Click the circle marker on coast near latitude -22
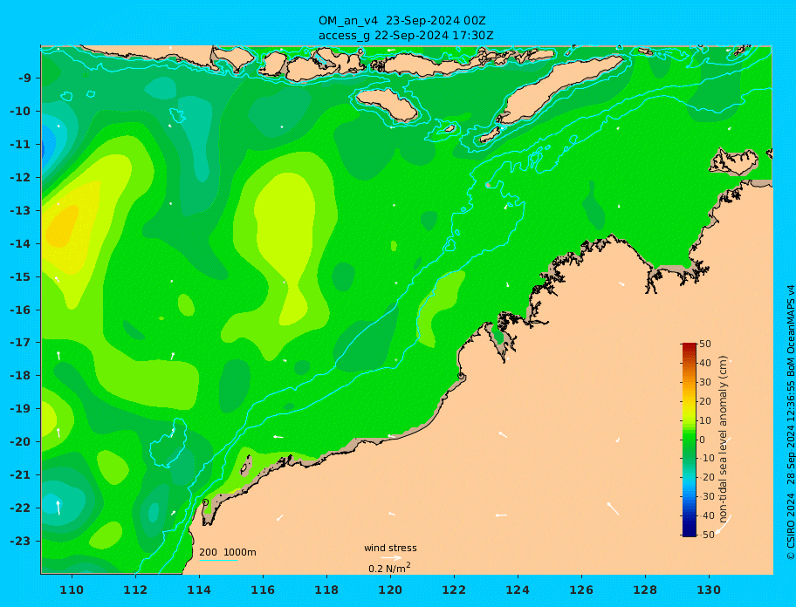 (205, 502)
